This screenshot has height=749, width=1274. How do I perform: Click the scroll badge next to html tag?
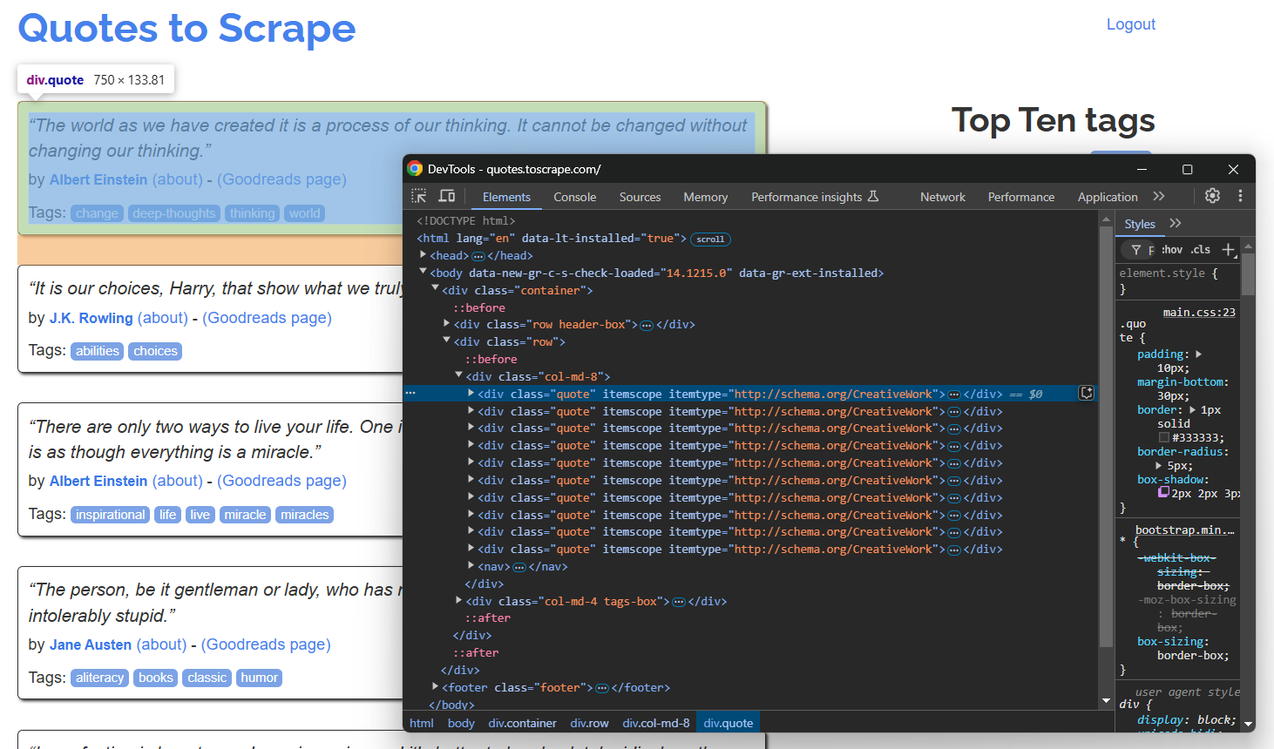[x=710, y=238]
